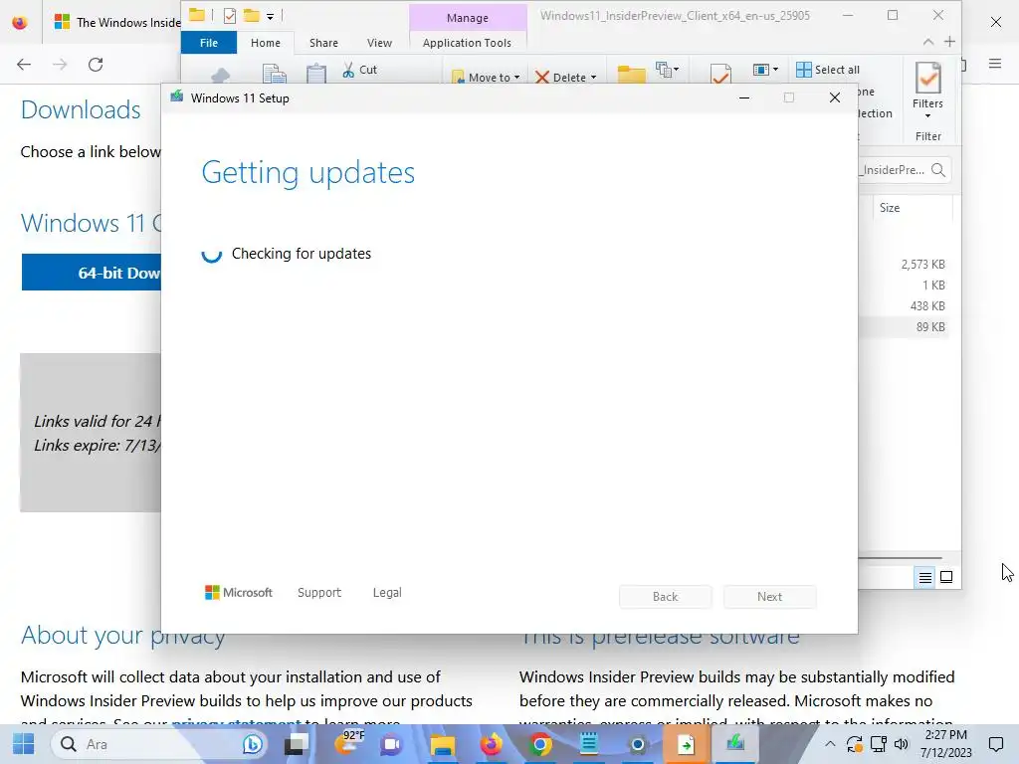Click the 64-bit Download button
Screen dimensions: 1019x764
tap(91, 273)
